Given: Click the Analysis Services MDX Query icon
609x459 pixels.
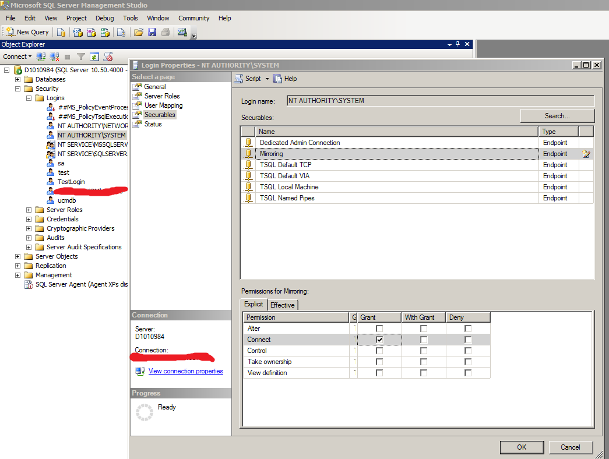Looking at the screenshot, I should tap(77, 32).
